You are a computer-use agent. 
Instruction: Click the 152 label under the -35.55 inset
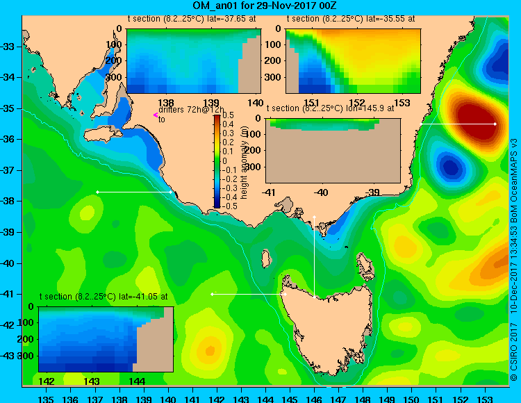[357, 103]
